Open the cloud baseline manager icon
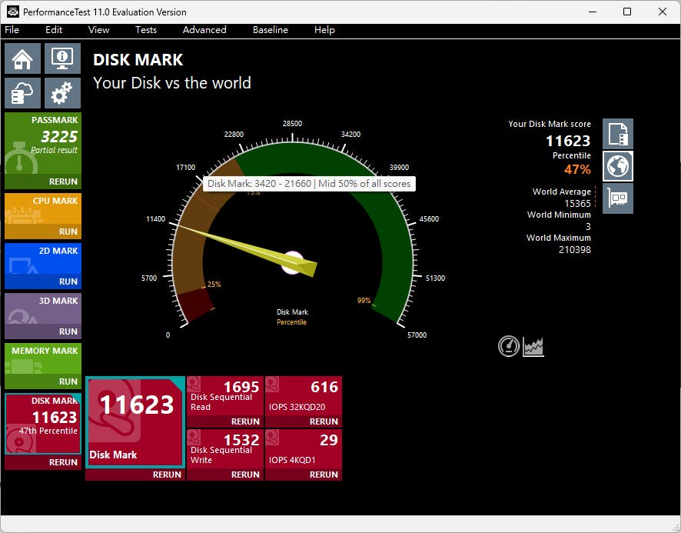This screenshot has width=681, height=533. [22, 93]
